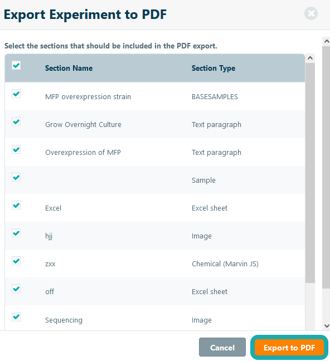Screen dimensions: 330x361
Task: Close the Export Experiment dialog with X icon
Action: tap(311, 13)
